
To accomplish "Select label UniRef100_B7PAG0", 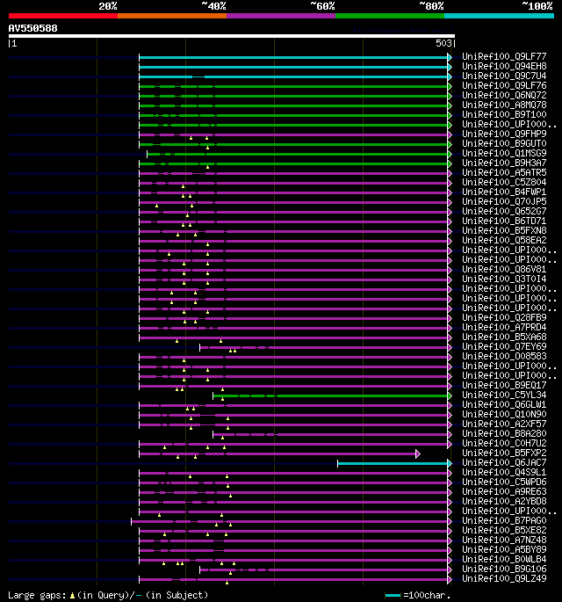I will tap(504, 520).
